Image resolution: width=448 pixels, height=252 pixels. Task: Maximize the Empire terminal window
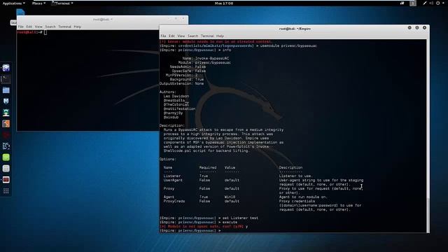tap(417, 28)
